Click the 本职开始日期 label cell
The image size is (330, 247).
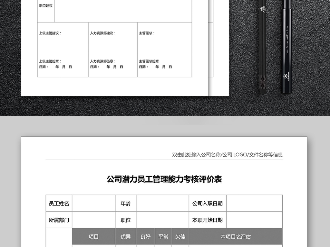207,220
